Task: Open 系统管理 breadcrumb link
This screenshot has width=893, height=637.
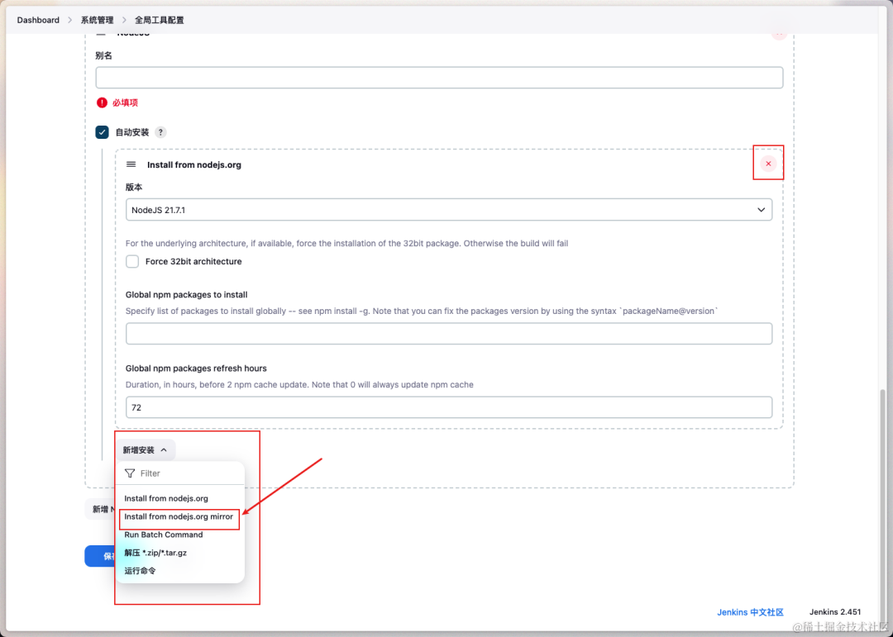Action: 97,20
